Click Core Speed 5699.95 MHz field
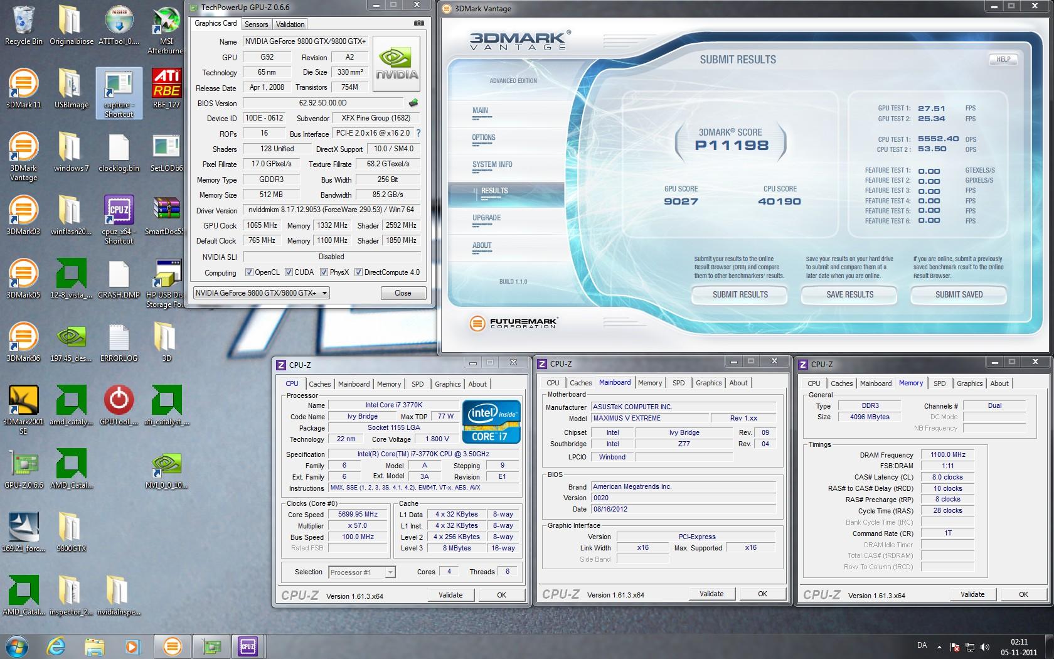 [x=358, y=514]
